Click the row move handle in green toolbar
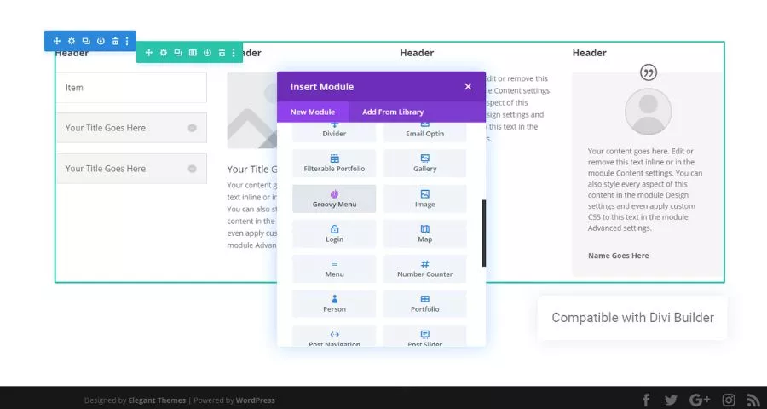767x409 pixels. click(149, 52)
